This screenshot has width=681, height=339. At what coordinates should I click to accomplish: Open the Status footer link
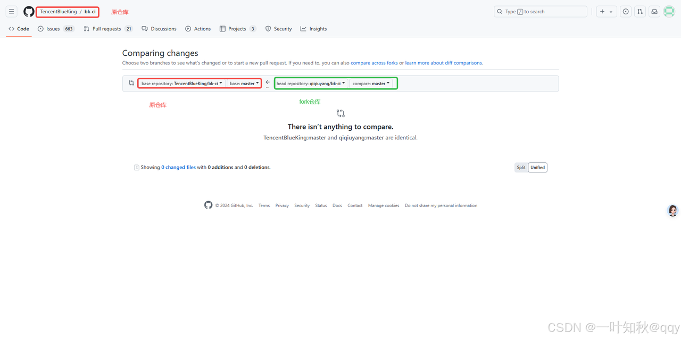click(321, 205)
